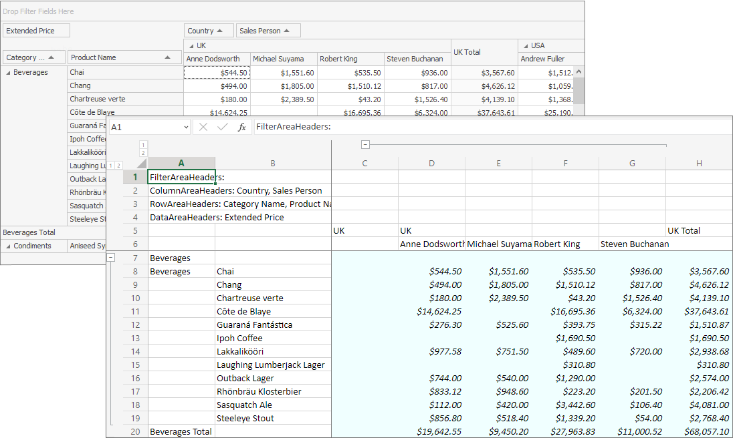Click the Extended Price data field header
The width and height of the screenshot is (733, 438).
pos(37,31)
